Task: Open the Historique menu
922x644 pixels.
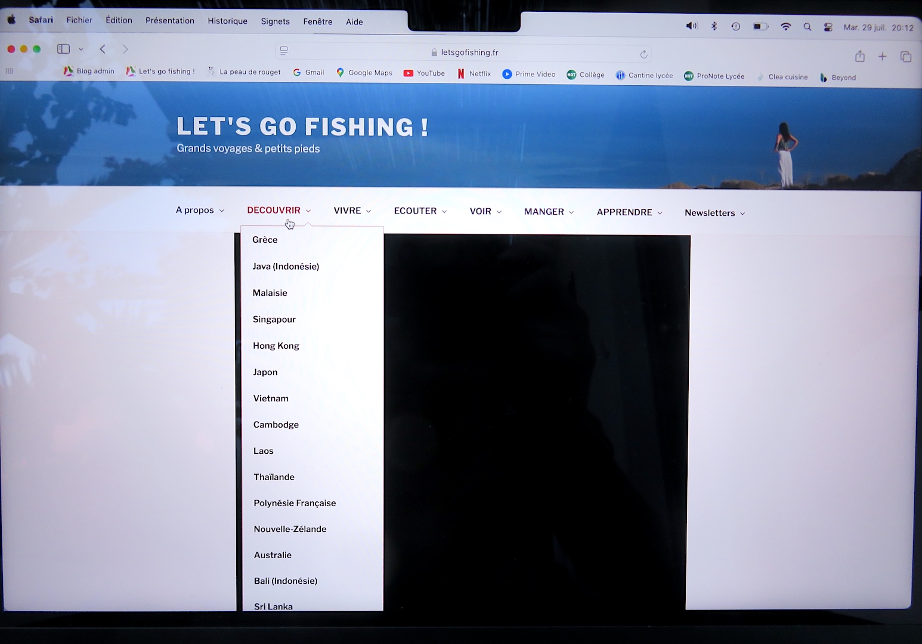Action: [x=228, y=21]
